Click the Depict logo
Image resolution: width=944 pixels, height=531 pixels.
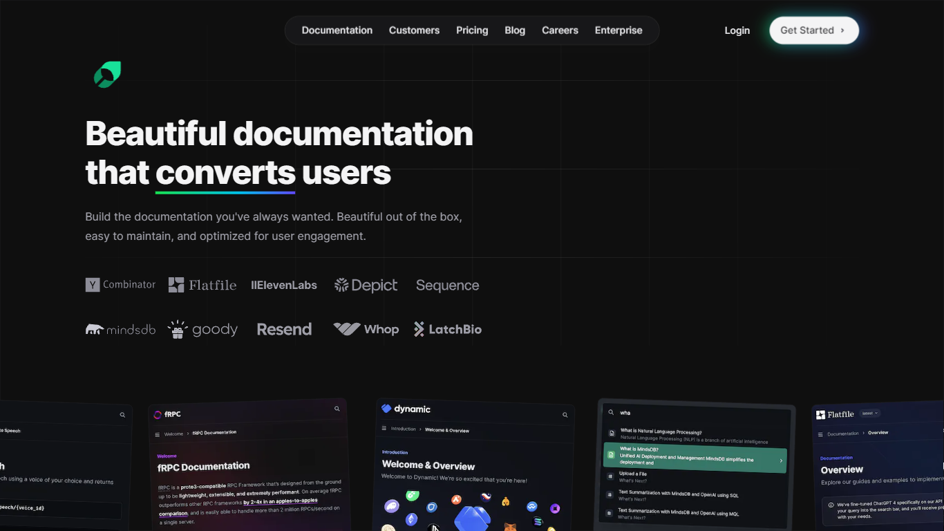click(366, 285)
